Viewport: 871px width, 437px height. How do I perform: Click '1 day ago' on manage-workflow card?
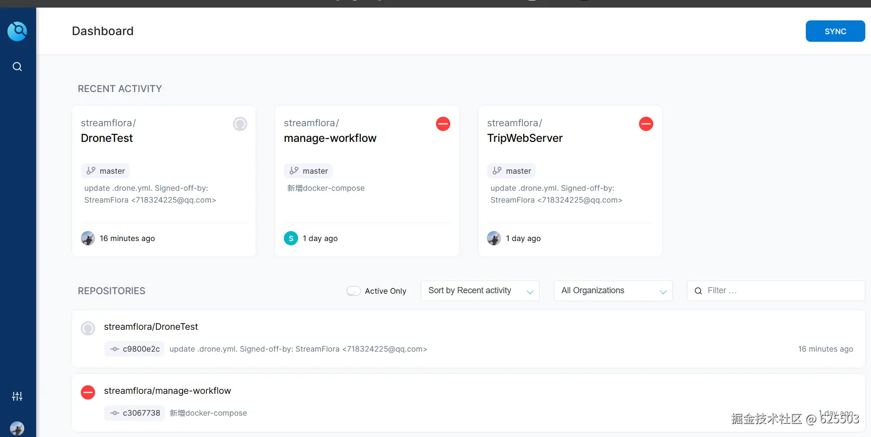click(320, 238)
